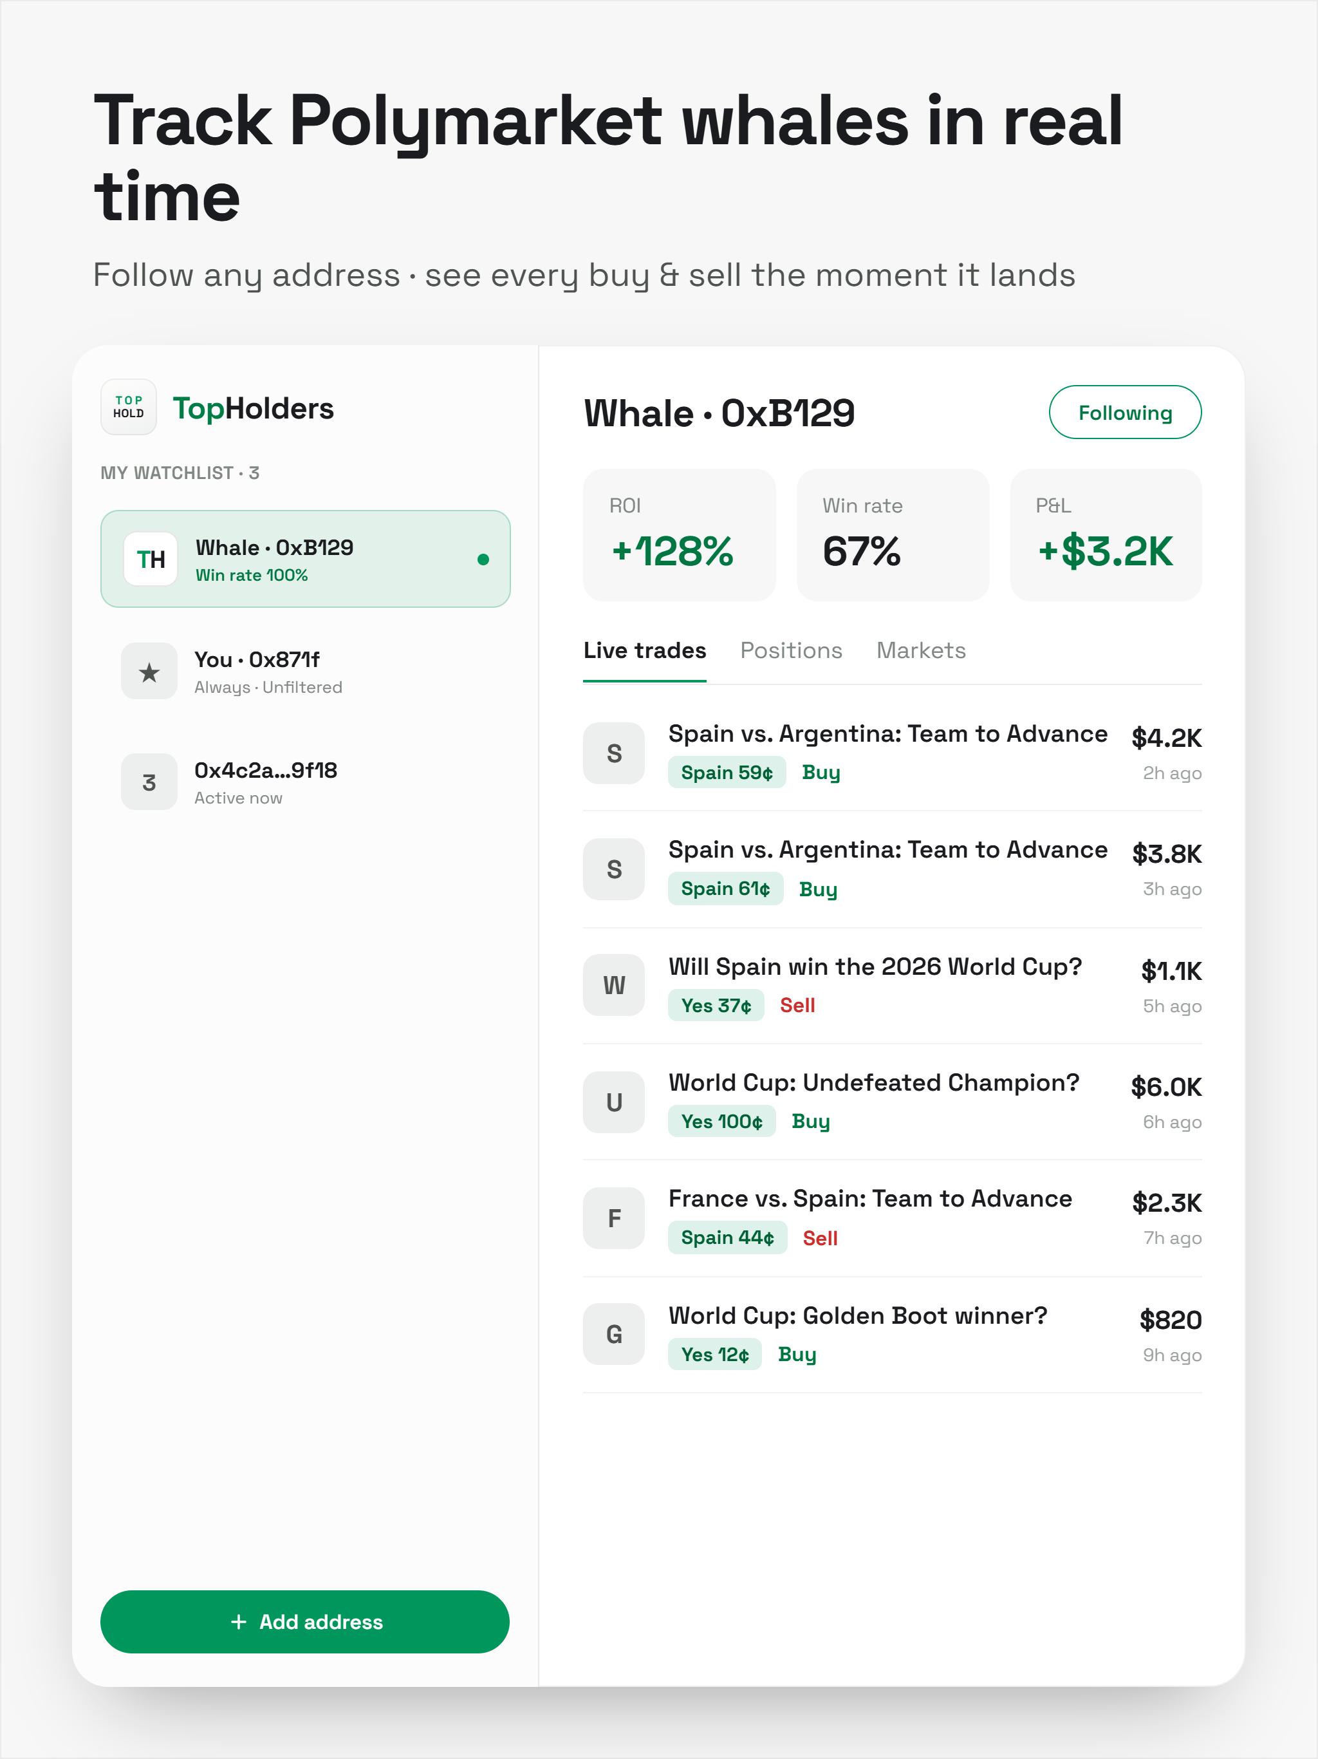
Task: Click the 2h ago timestamp
Action: [x=1172, y=773]
